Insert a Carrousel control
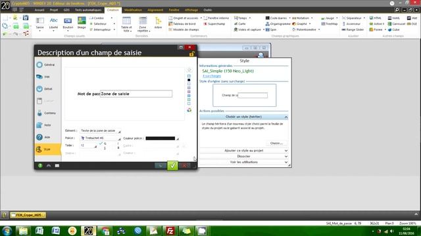The image size is (421, 236). 396,24
